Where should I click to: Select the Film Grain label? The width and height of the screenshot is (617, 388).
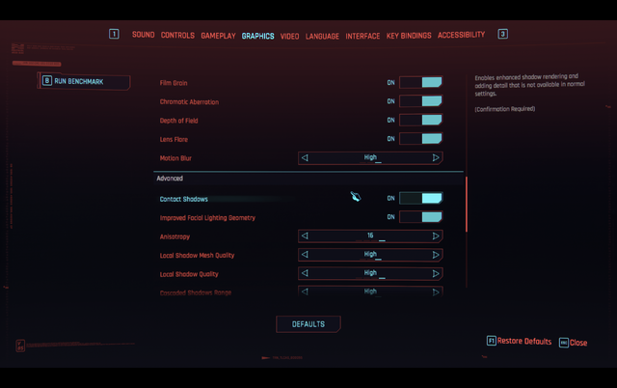(x=174, y=83)
